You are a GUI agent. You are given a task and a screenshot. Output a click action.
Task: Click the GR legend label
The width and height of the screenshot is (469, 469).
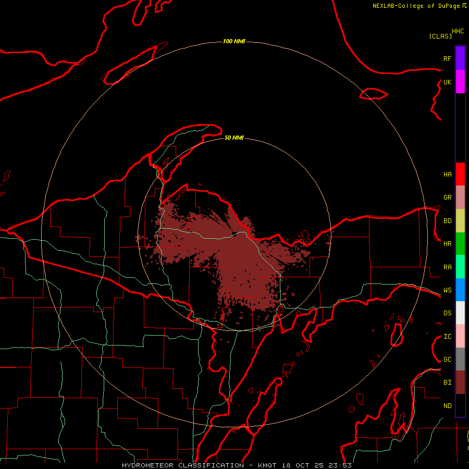coord(447,198)
